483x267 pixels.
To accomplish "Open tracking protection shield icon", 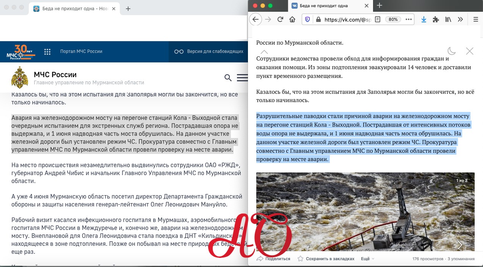I will tap(307, 19).
